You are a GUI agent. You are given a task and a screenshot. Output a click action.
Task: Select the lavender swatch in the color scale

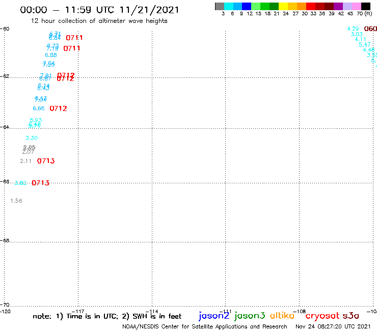(347, 6)
